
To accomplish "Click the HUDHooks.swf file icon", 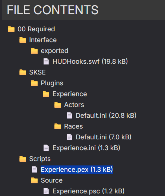I will click(46, 61).
